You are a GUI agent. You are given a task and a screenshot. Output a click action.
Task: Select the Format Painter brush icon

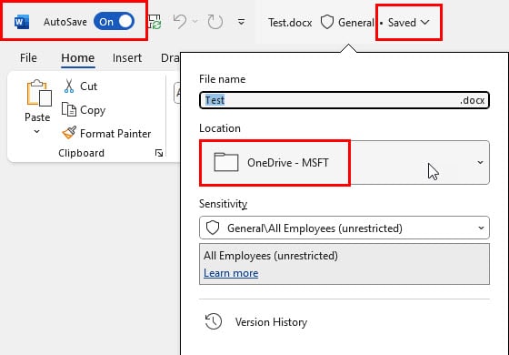tap(69, 133)
